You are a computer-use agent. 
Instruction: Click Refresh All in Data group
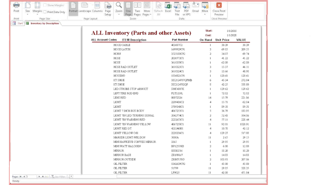(159, 9)
